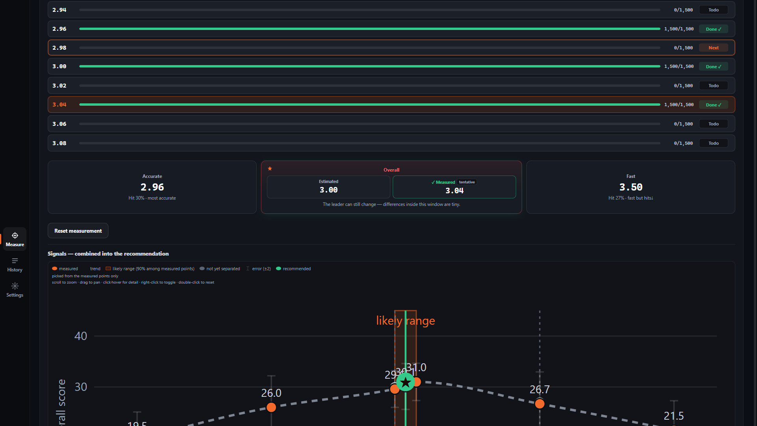757x426 pixels.
Task: Click Reset measurement button
Action: [x=78, y=231]
